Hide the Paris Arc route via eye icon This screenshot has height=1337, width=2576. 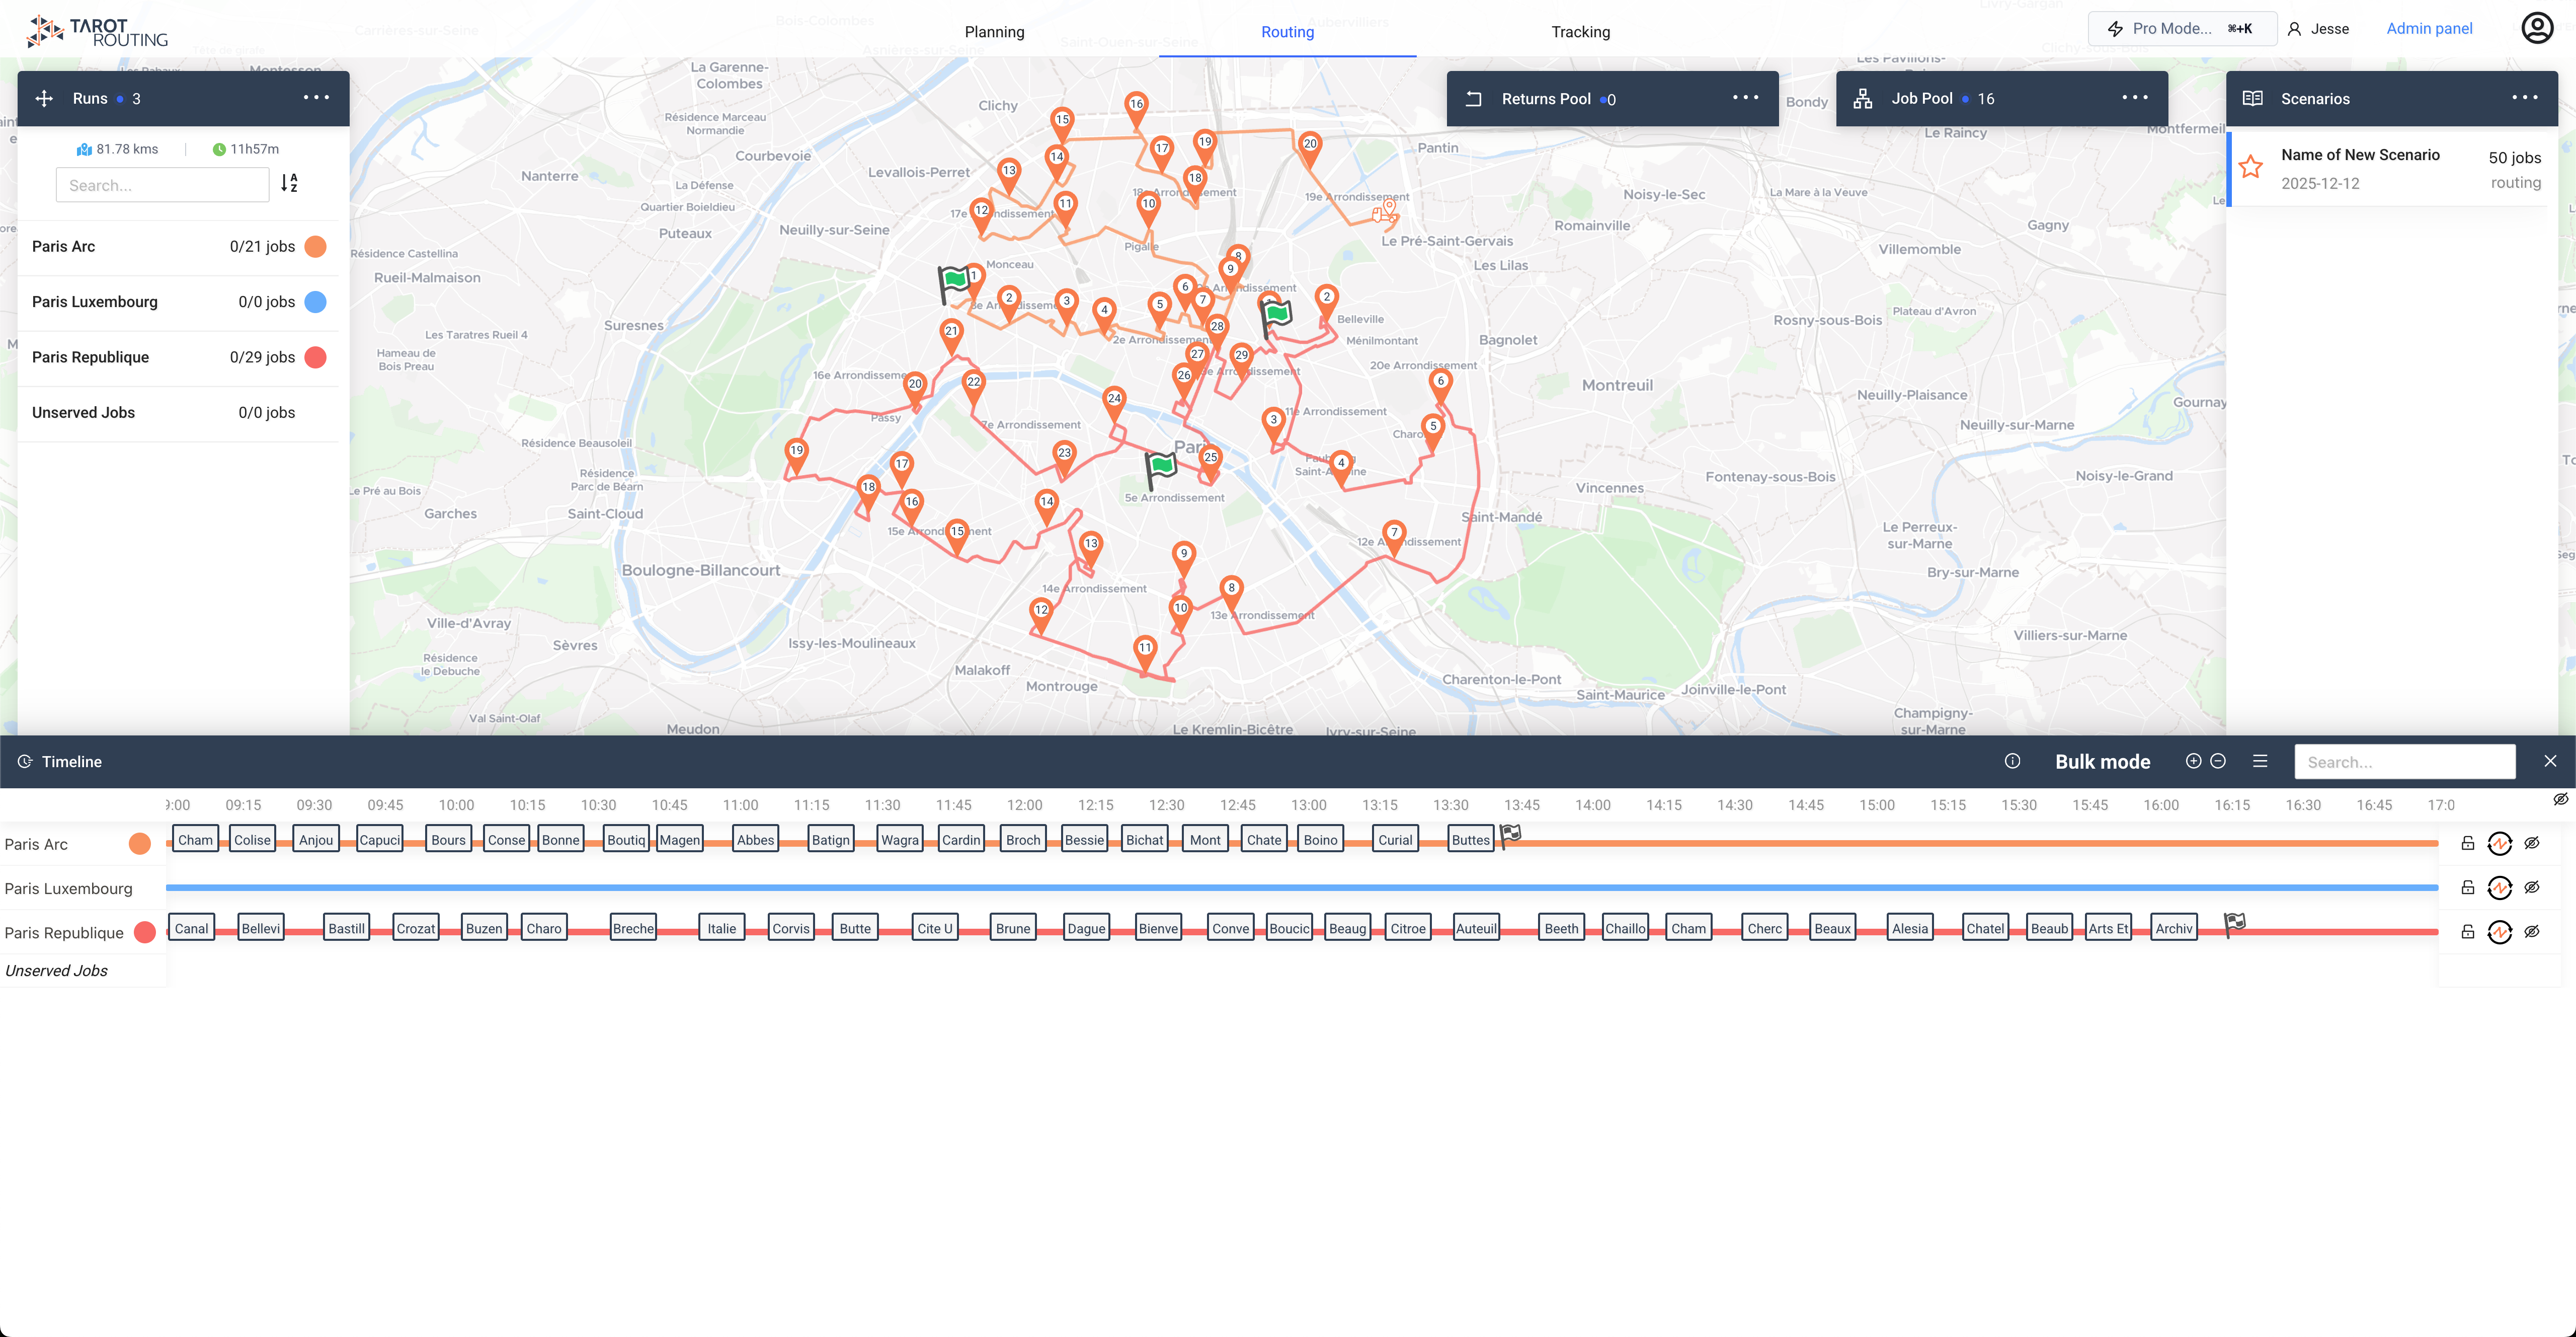2533,843
